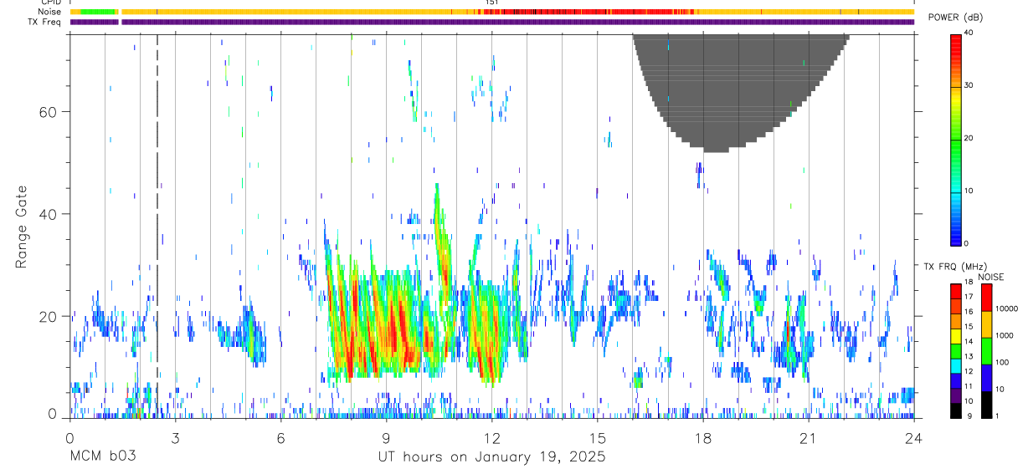Image resolution: width=1028 pixels, height=474 pixels.
Task: Click the '10000' label on NOISE legend
Action: click(1007, 308)
